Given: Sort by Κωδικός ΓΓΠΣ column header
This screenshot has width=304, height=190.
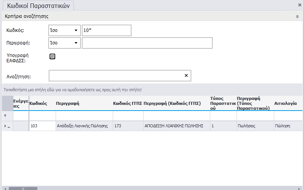Looking at the screenshot, I should click(127, 103).
